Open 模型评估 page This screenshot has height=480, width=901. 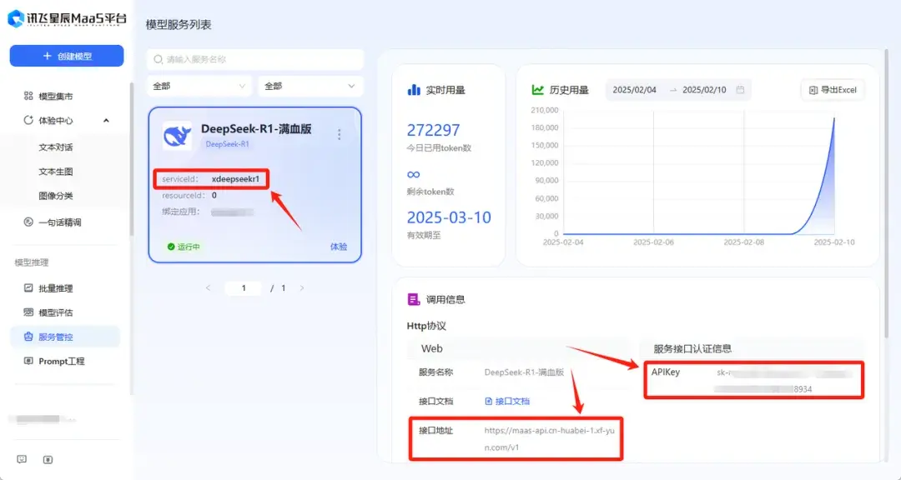56,313
